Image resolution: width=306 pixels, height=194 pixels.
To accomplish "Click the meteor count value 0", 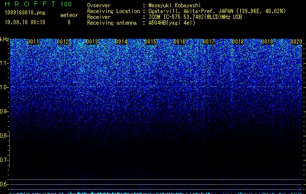I will pos(69,22).
